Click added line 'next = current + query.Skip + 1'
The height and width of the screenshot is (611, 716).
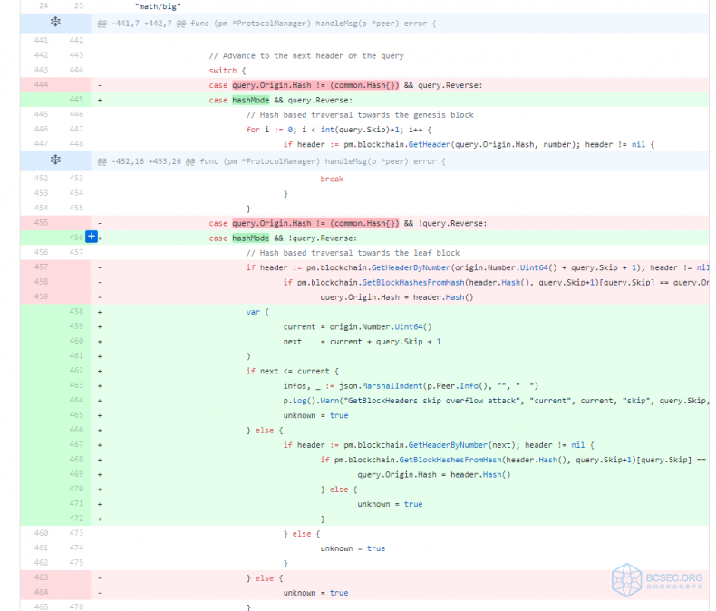[x=363, y=342]
